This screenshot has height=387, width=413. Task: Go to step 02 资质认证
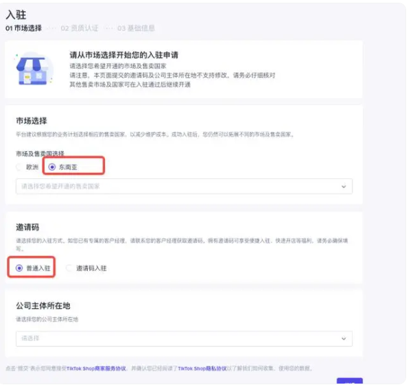(x=80, y=28)
